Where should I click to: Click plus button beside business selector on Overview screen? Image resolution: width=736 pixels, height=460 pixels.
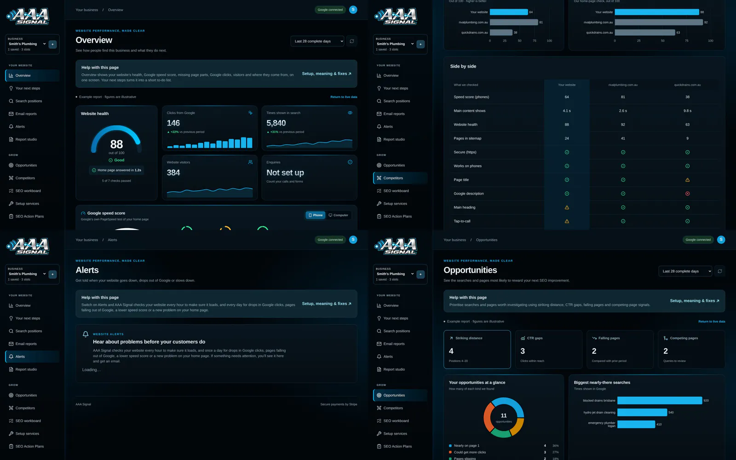52,44
